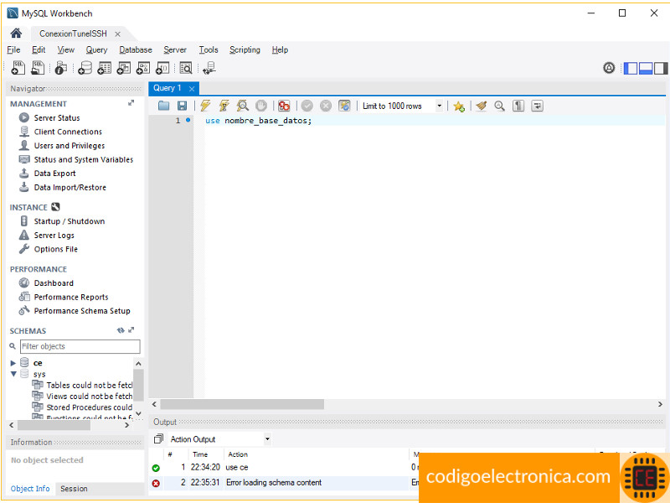This screenshot has width=670, height=503.
Task: Select the 'Error loading schema content' row
Action: [x=284, y=483]
